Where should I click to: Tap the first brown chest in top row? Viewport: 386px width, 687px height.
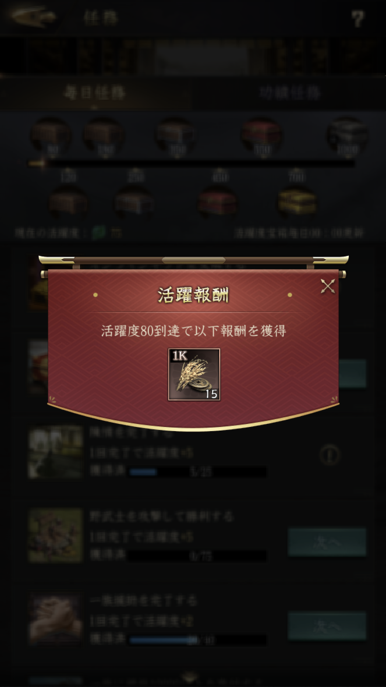51,136
